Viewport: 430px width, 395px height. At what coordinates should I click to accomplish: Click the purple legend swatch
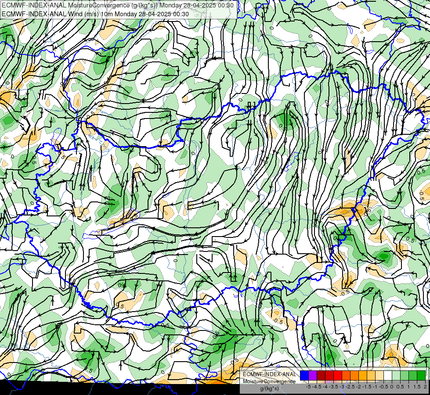[x=313, y=375]
